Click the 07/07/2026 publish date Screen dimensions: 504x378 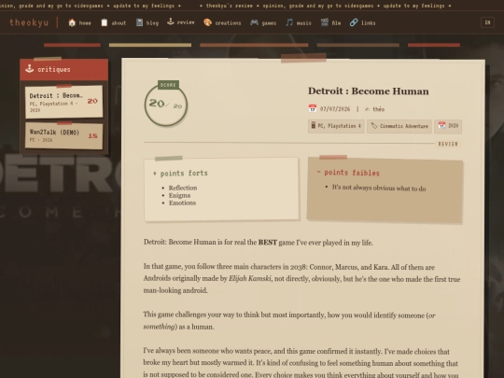335,109
